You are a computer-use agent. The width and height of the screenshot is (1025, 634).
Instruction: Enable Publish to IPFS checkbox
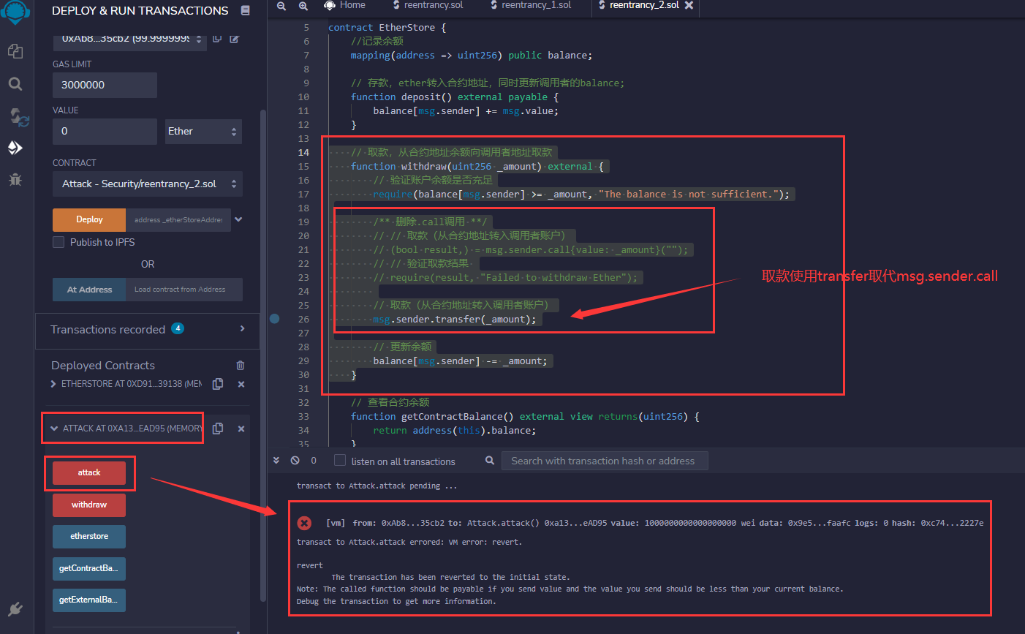(58, 242)
